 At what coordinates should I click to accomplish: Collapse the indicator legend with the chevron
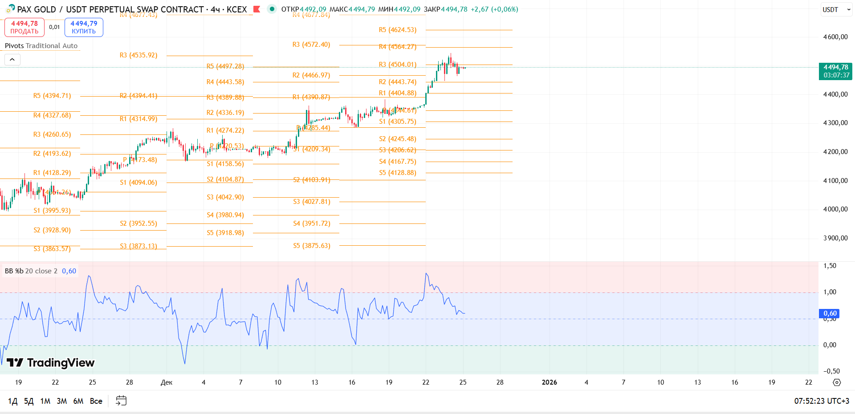point(12,59)
